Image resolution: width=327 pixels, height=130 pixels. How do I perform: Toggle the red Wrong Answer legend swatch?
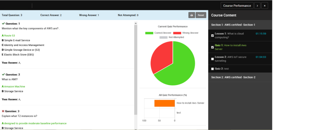(177, 33)
